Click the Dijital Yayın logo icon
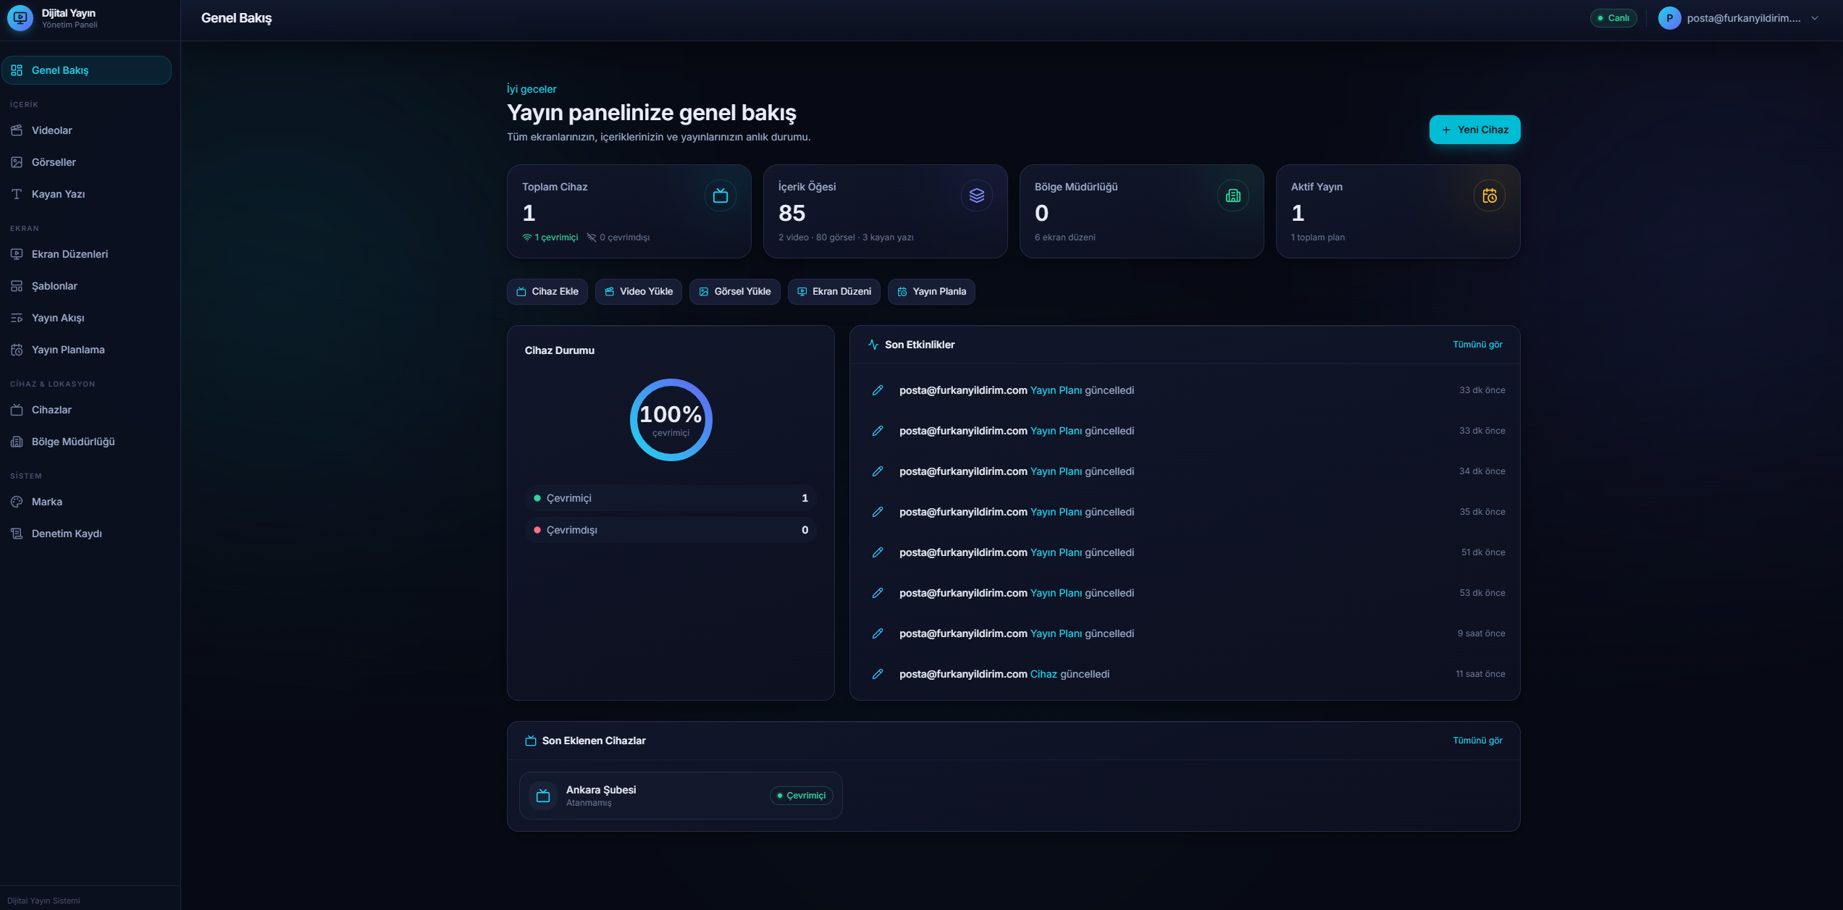 pyautogui.click(x=20, y=18)
